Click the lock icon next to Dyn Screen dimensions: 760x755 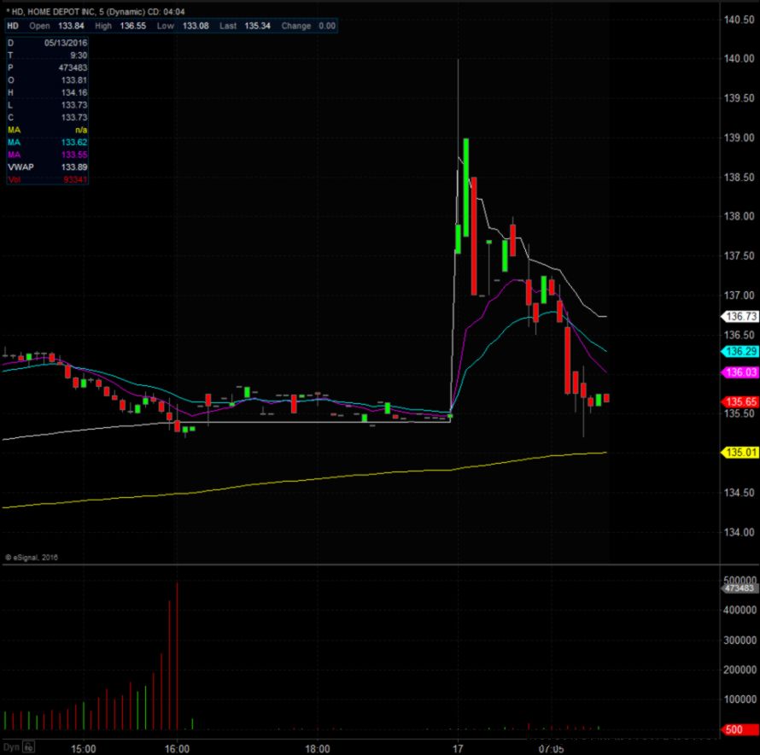click(29, 746)
